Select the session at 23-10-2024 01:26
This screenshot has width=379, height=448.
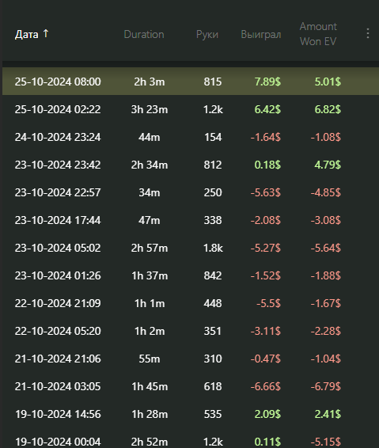coord(191,275)
